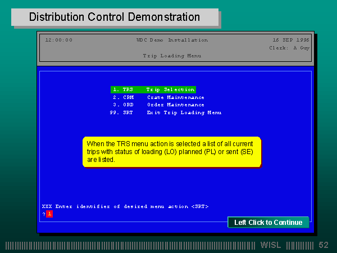Screen dimensions: 337x253
Task: Click the 12:00:00 time display
Action: point(58,40)
